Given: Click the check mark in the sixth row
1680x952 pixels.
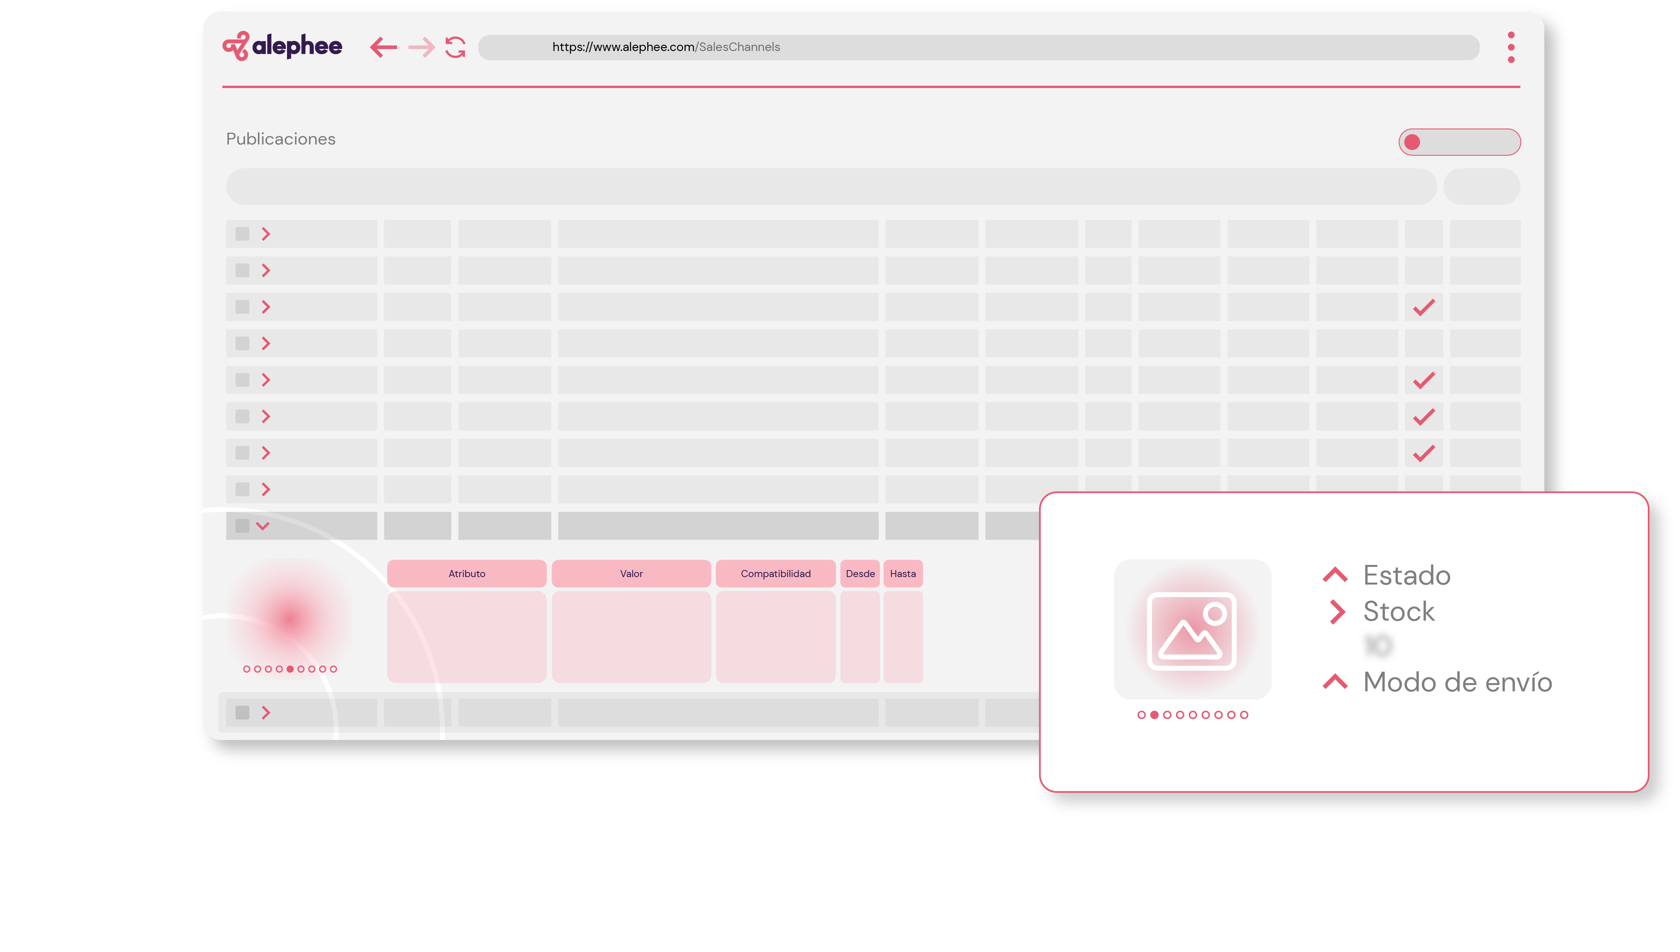Looking at the screenshot, I should (x=1424, y=417).
